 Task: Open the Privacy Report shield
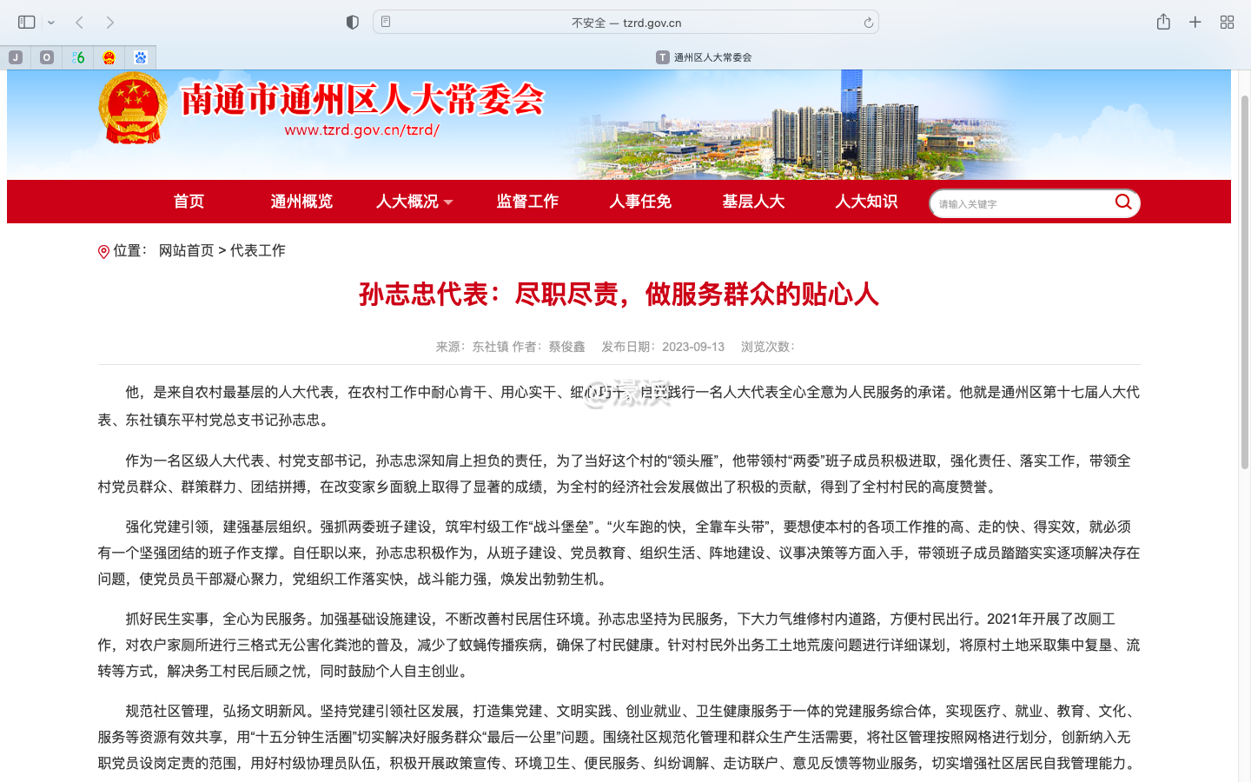pyautogui.click(x=352, y=22)
